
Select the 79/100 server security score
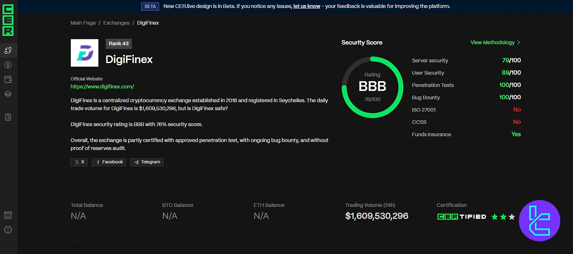(511, 60)
